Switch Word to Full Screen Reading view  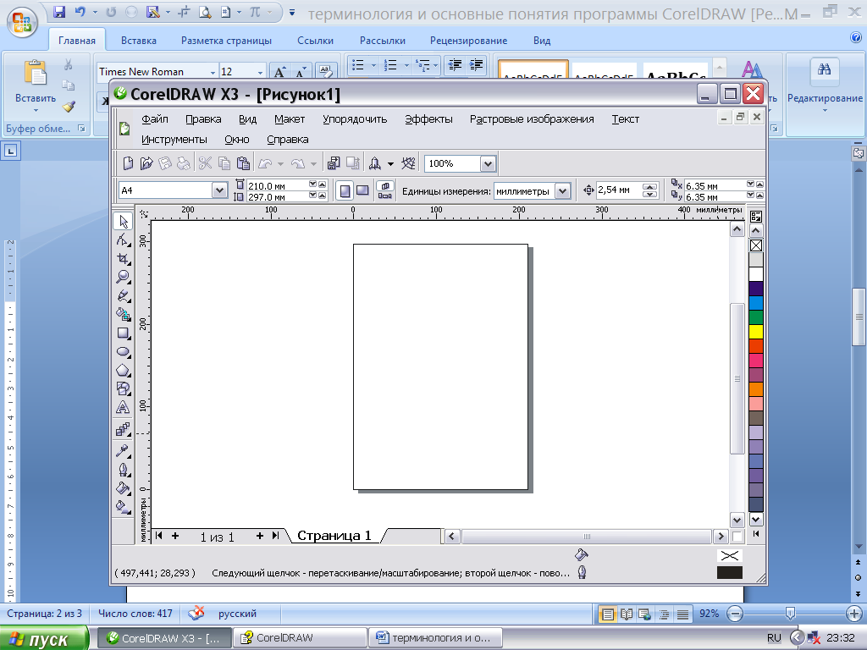pos(627,614)
